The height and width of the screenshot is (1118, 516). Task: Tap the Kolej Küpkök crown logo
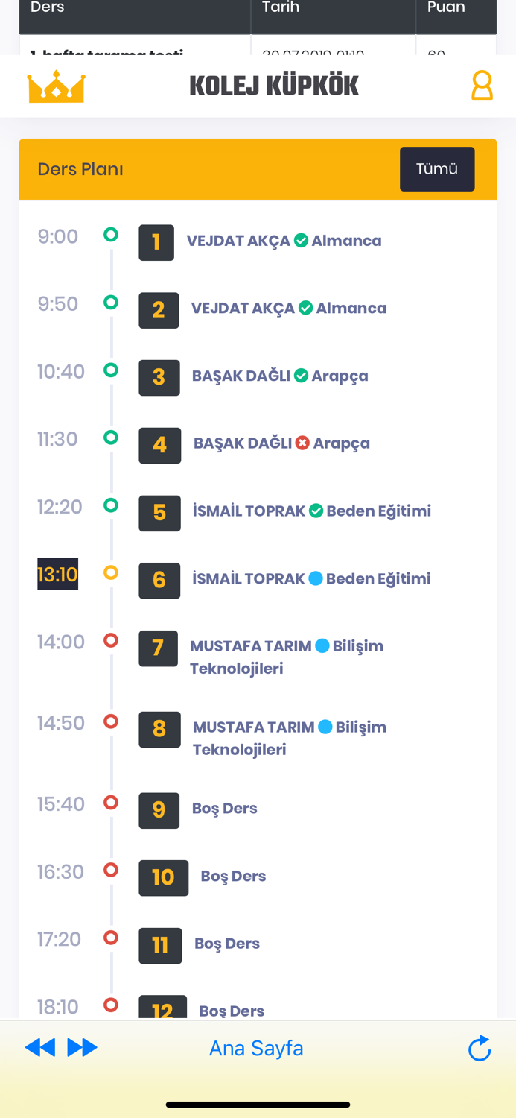(56, 85)
